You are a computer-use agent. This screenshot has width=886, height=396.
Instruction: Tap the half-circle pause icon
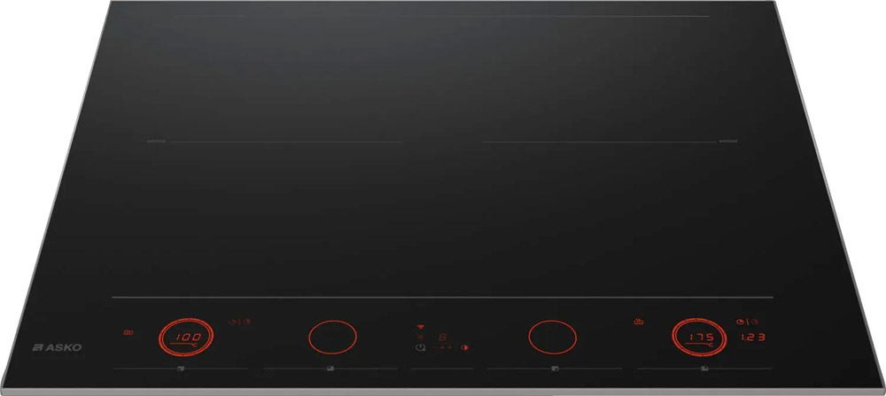tap(464, 347)
